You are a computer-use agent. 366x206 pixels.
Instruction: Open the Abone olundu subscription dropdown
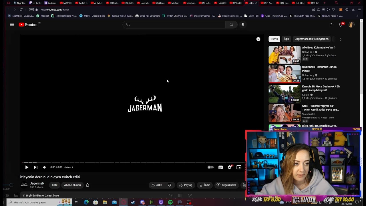tap(72, 185)
